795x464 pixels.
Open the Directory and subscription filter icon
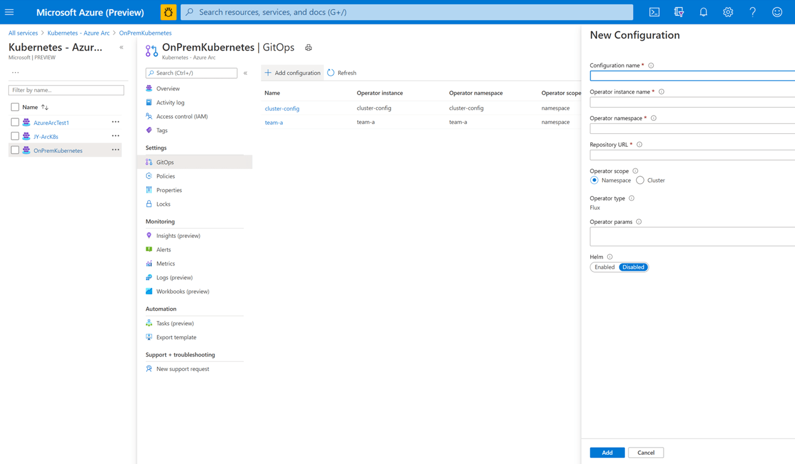click(679, 12)
